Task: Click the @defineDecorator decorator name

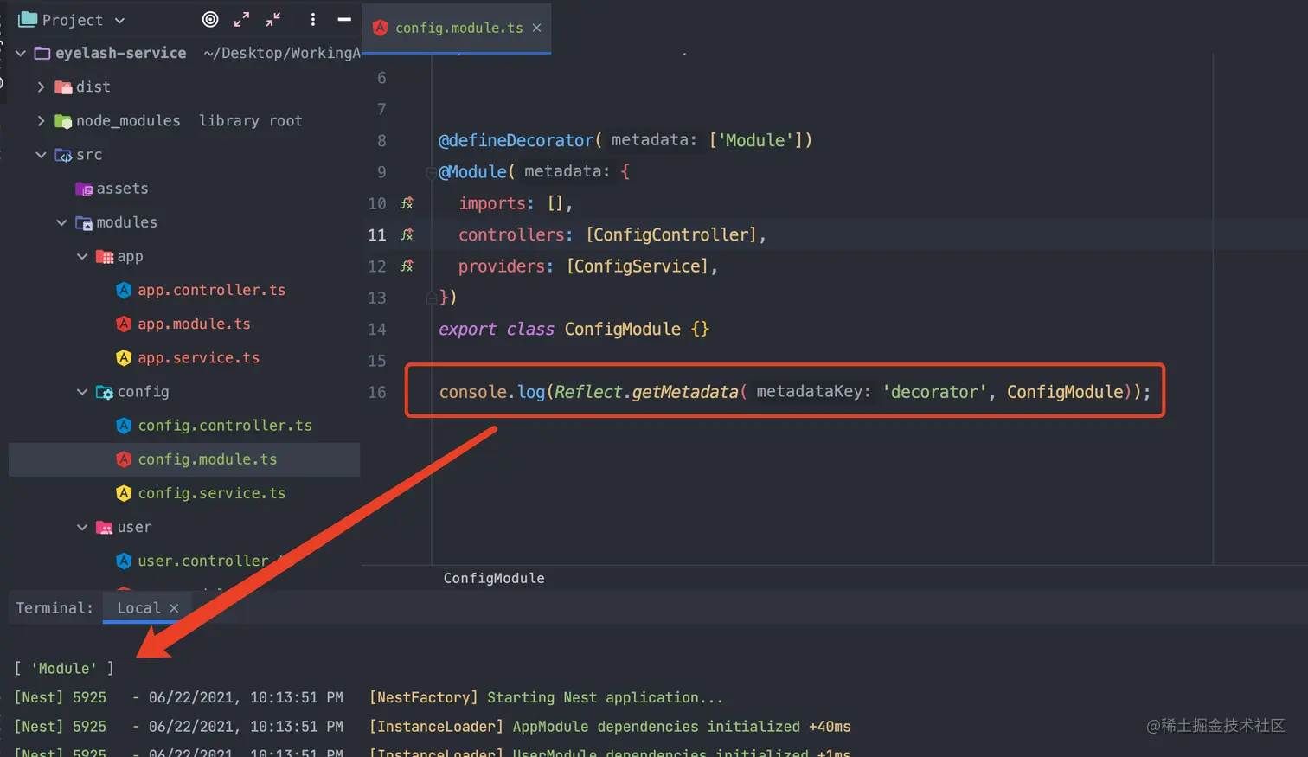Action: [x=516, y=140]
